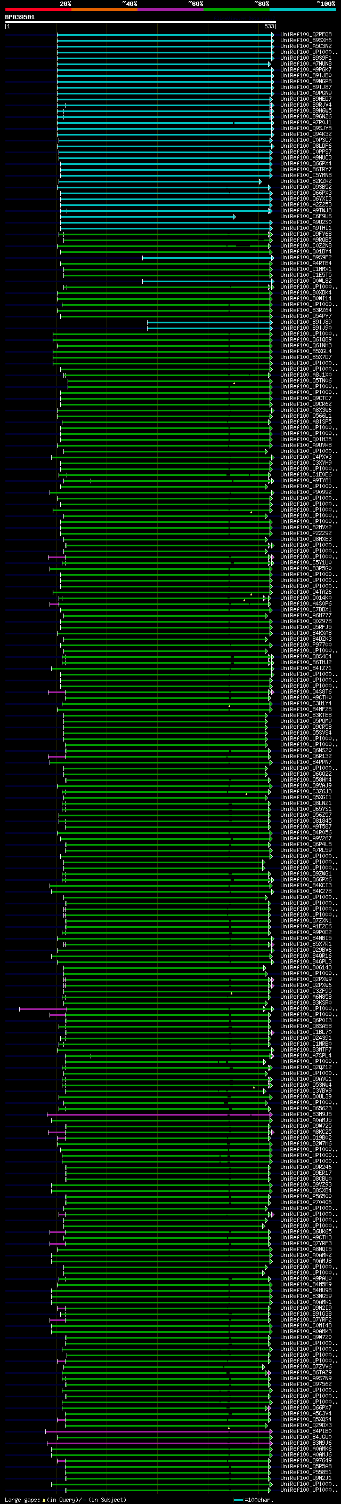Select the BP039501 query sequence bar

[x=141, y=22]
